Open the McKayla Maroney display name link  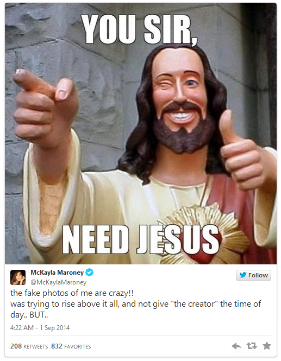pyautogui.click(x=57, y=273)
